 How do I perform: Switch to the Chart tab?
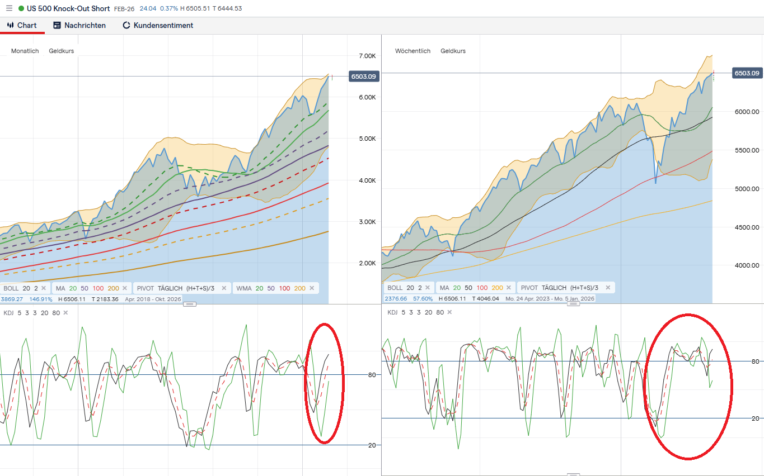pyautogui.click(x=22, y=25)
